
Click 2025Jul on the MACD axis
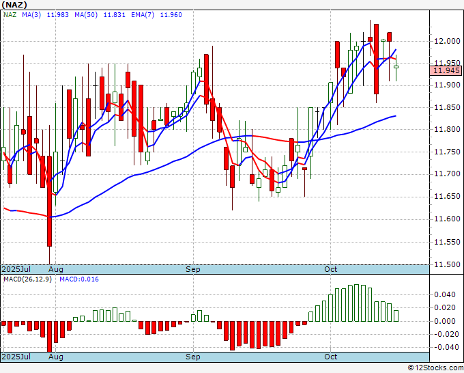(16, 357)
